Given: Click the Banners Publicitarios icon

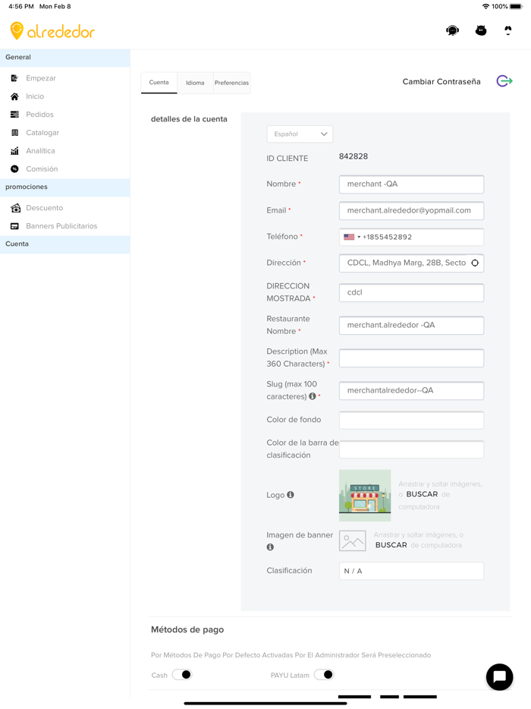Looking at the screenshot, I should (14, 226).
